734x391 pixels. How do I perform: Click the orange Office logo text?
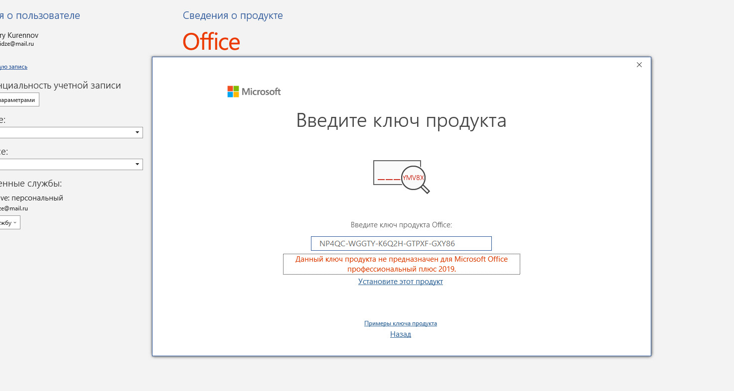[211, 42]
